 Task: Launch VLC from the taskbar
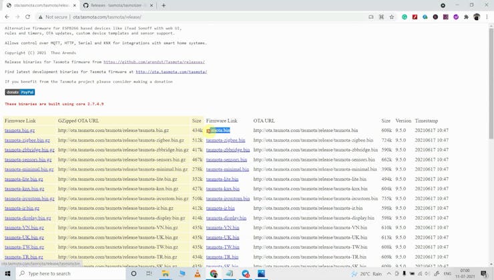198,273
